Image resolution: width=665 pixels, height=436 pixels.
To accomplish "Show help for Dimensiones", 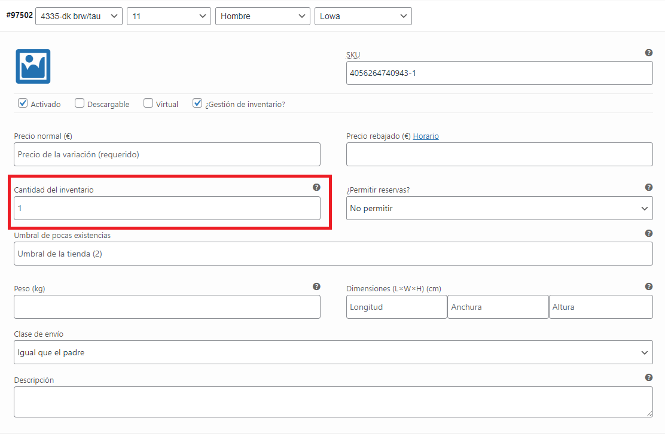I will coord(648,286).
